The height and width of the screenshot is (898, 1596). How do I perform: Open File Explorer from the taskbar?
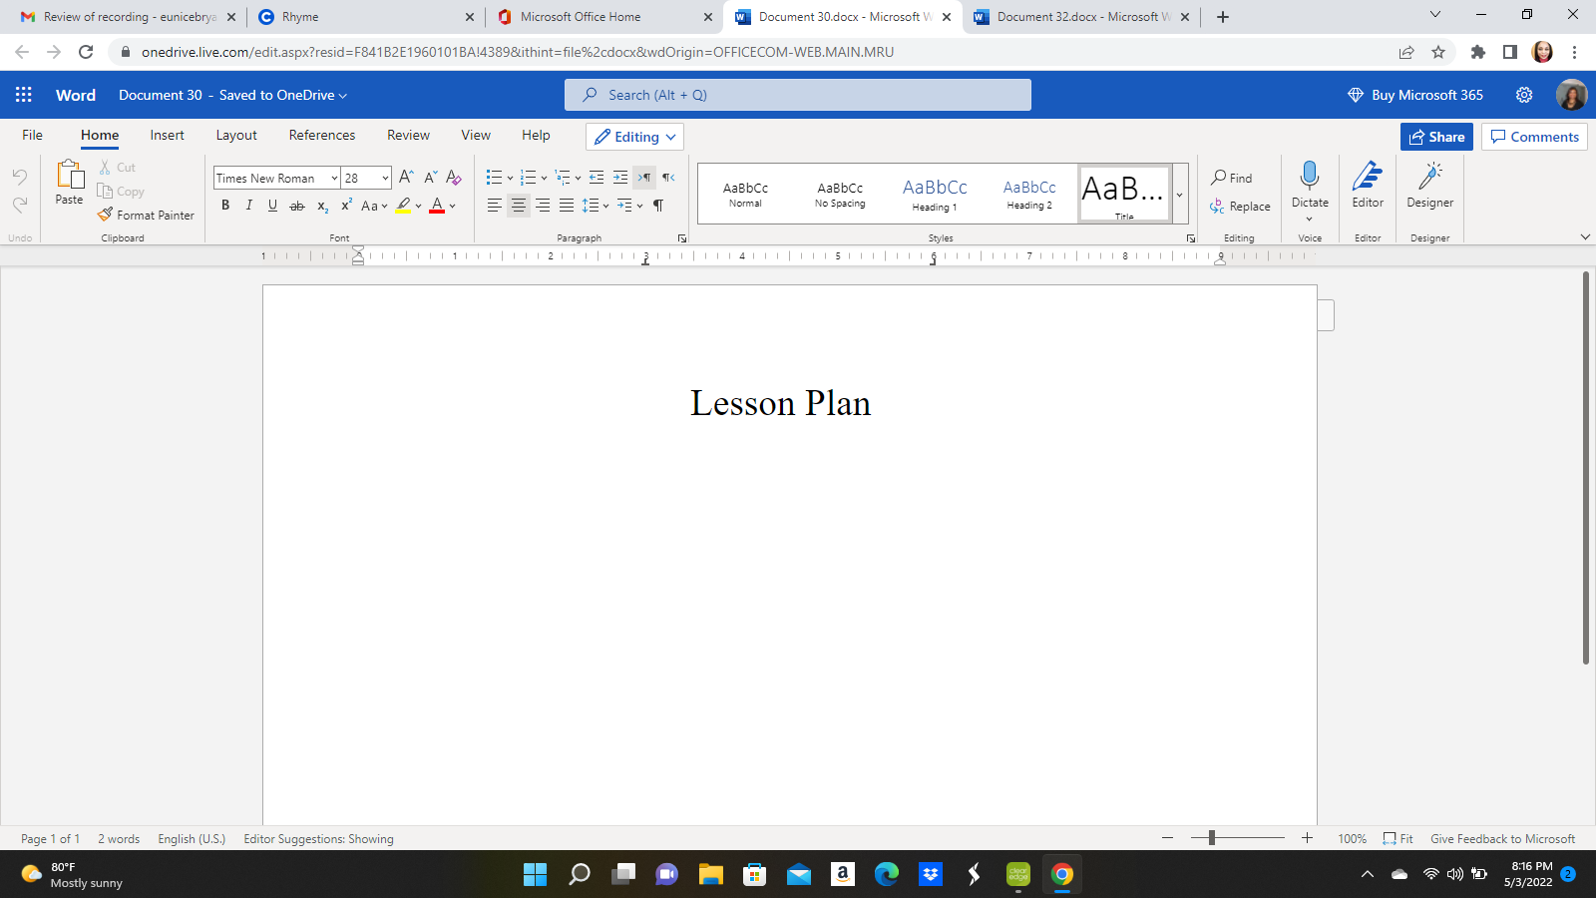711,874
